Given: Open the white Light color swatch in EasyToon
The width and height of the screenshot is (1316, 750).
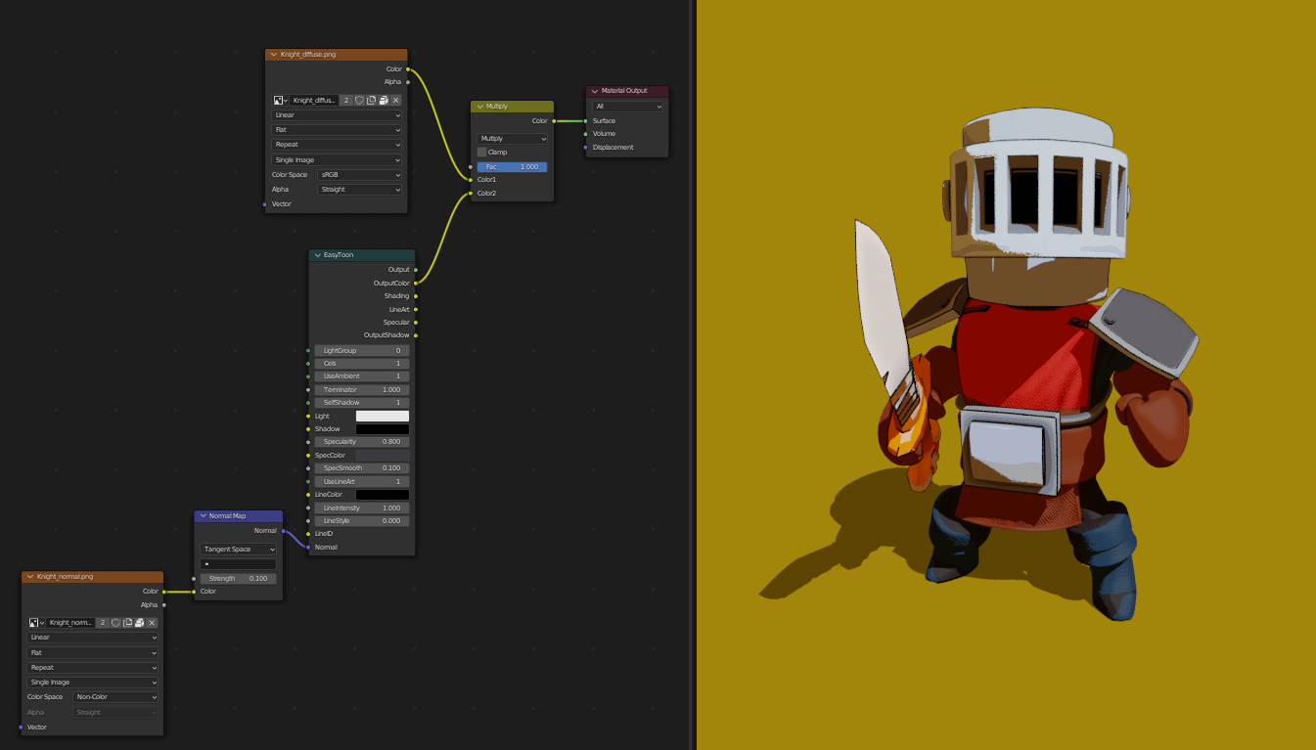Looking at the screenshot, I should pyautogui.click(x=383, y=417).
